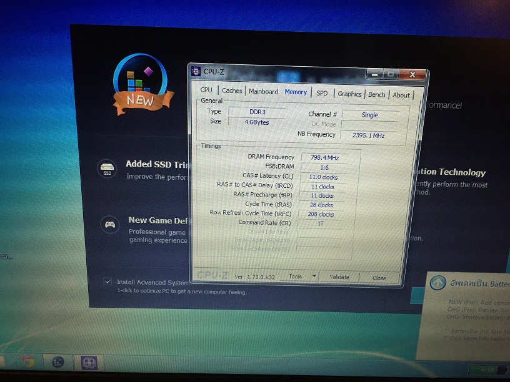Toggle the Install Advanced System checkbox

point(107,282)
